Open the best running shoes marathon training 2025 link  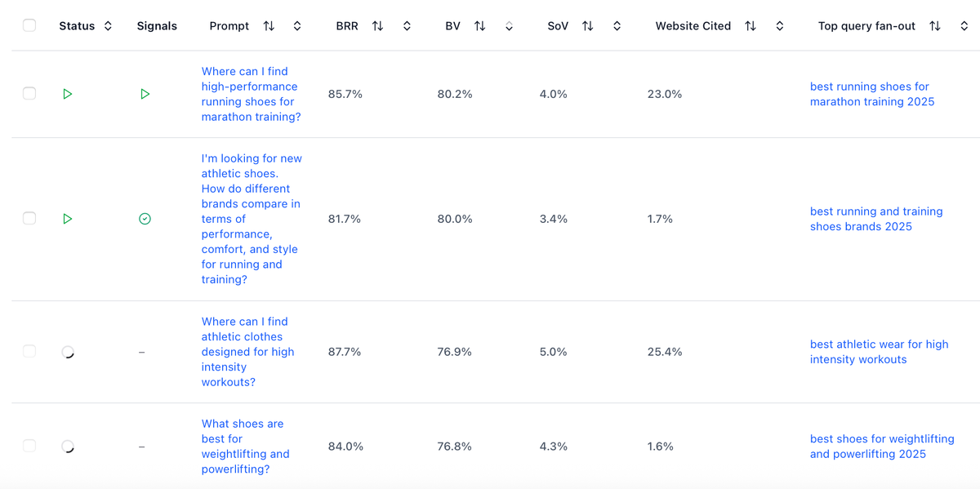point(871,93)
